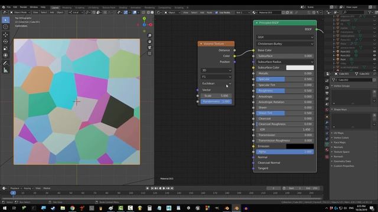Expand the Geometry Data panel
The height and width of the screenshot is (212, 378).
click(x=342, y=161)
